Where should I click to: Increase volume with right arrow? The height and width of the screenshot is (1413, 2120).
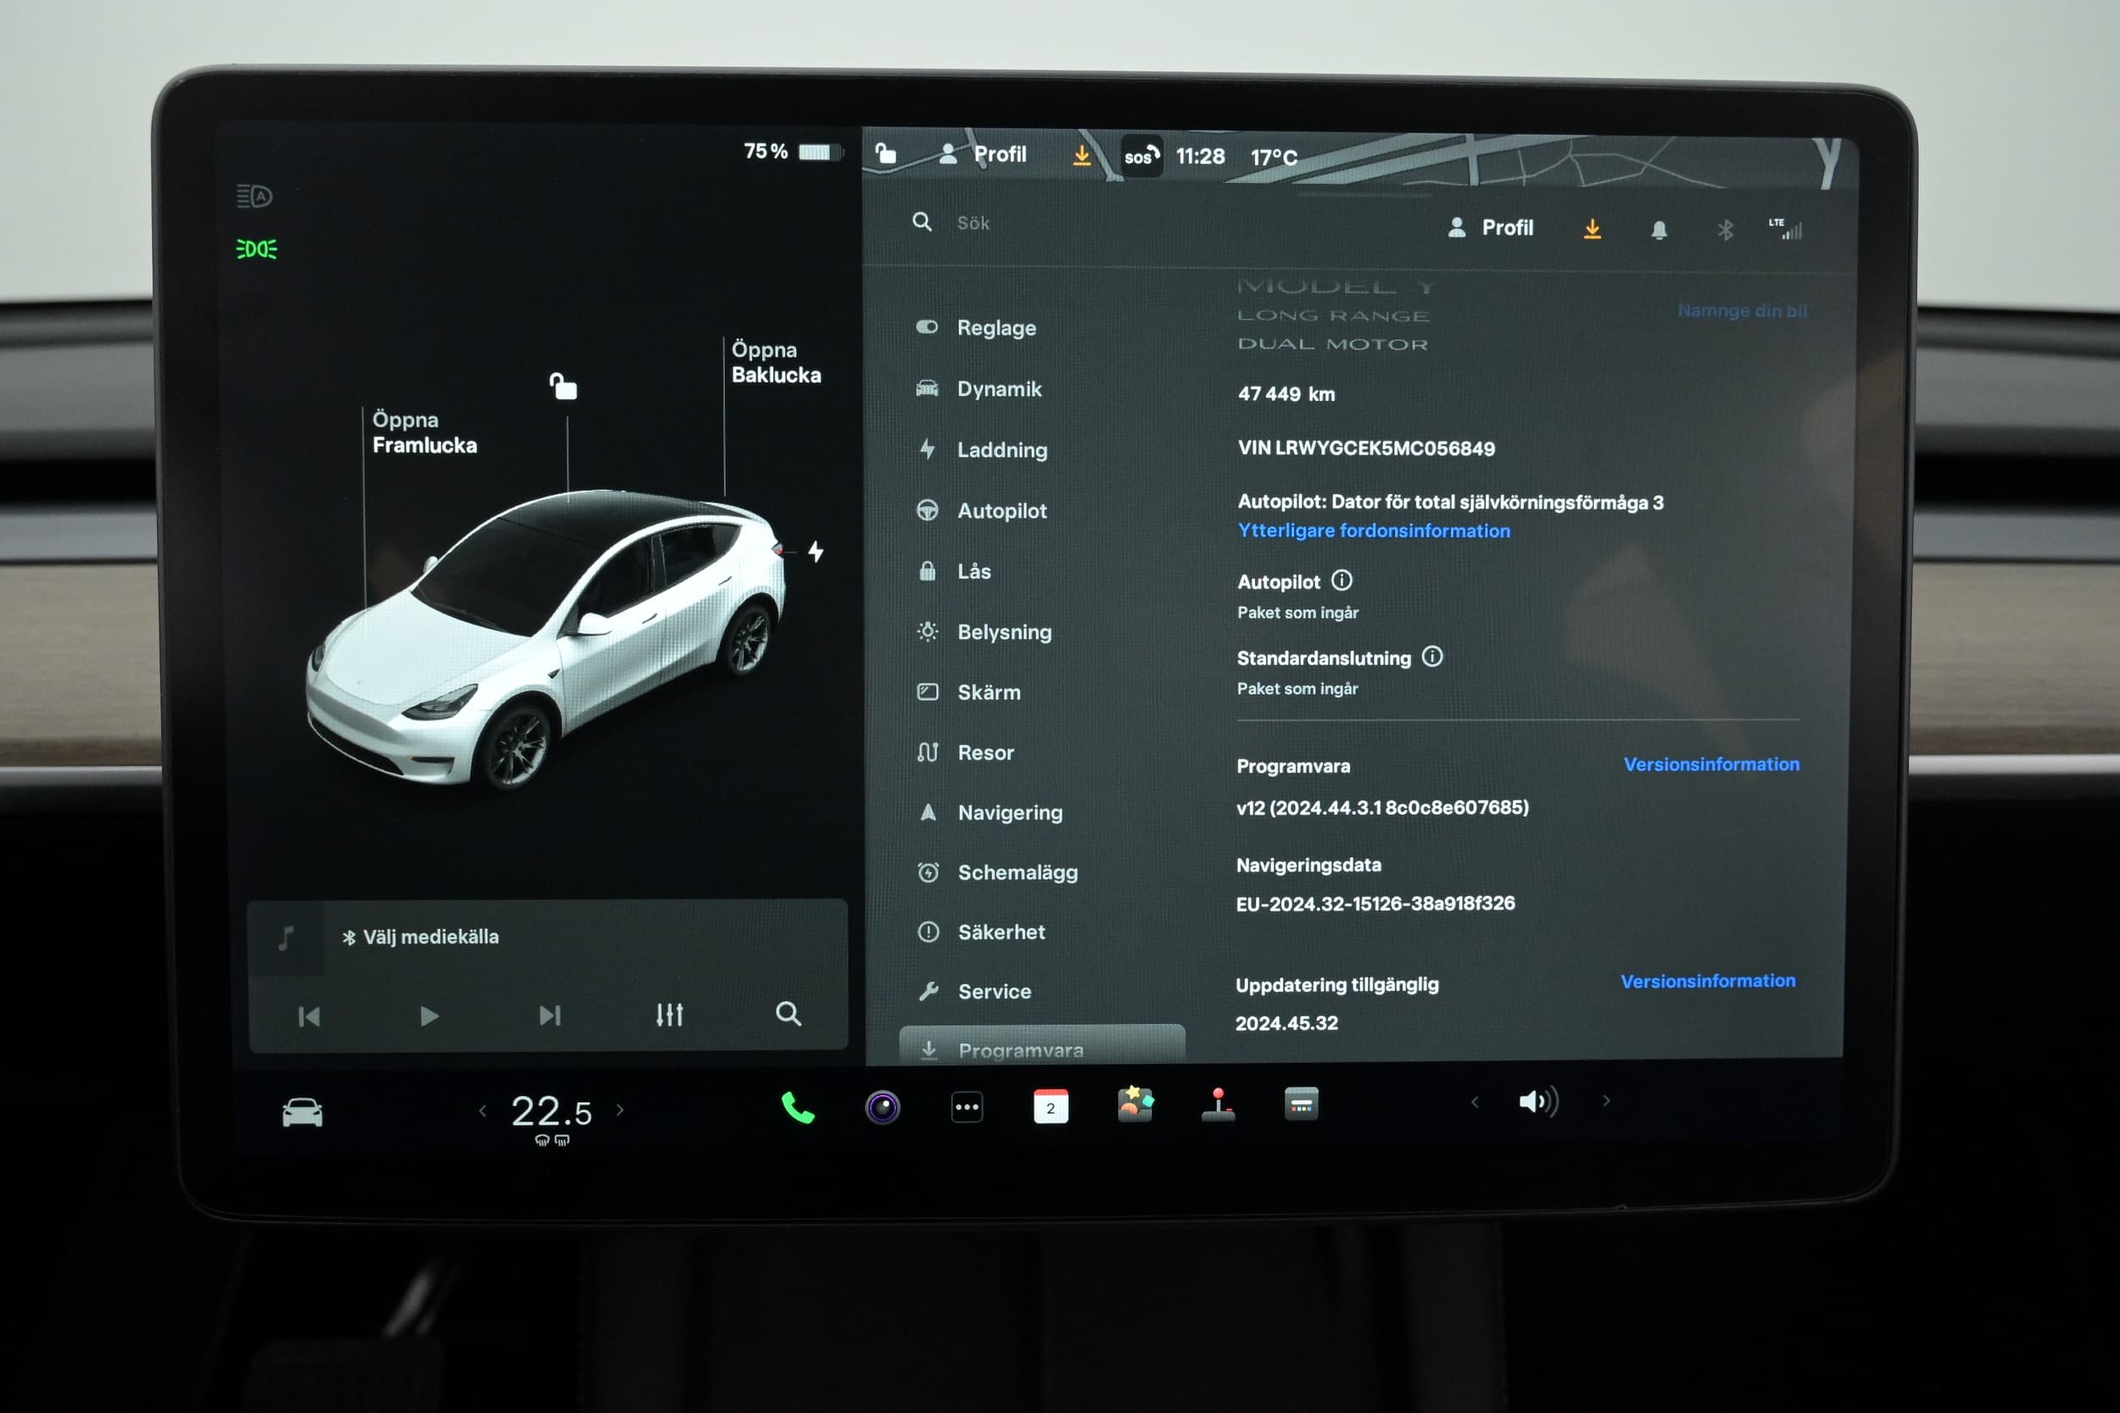pos(1606,1100)
